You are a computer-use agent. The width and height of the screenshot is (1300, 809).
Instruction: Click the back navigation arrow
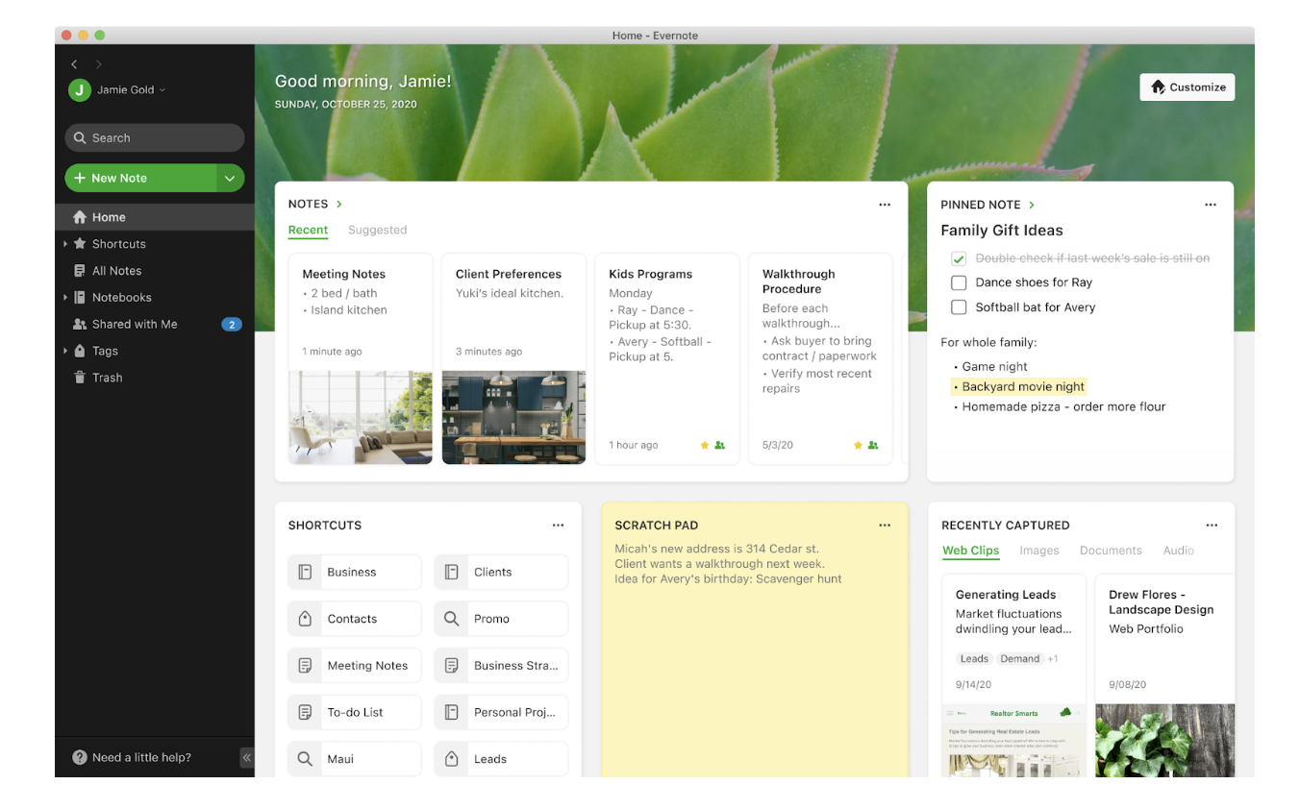coord(75,64)
